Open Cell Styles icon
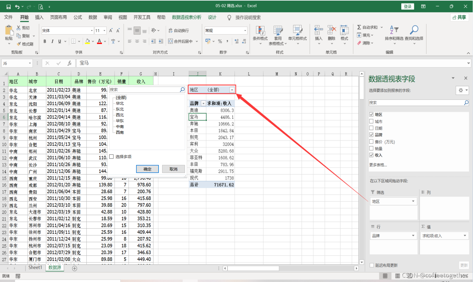Image resolution: width=473 pixels, height=282 pixels. tap(298, 31)
